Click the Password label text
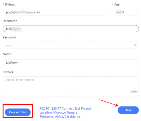 [9, 37]
